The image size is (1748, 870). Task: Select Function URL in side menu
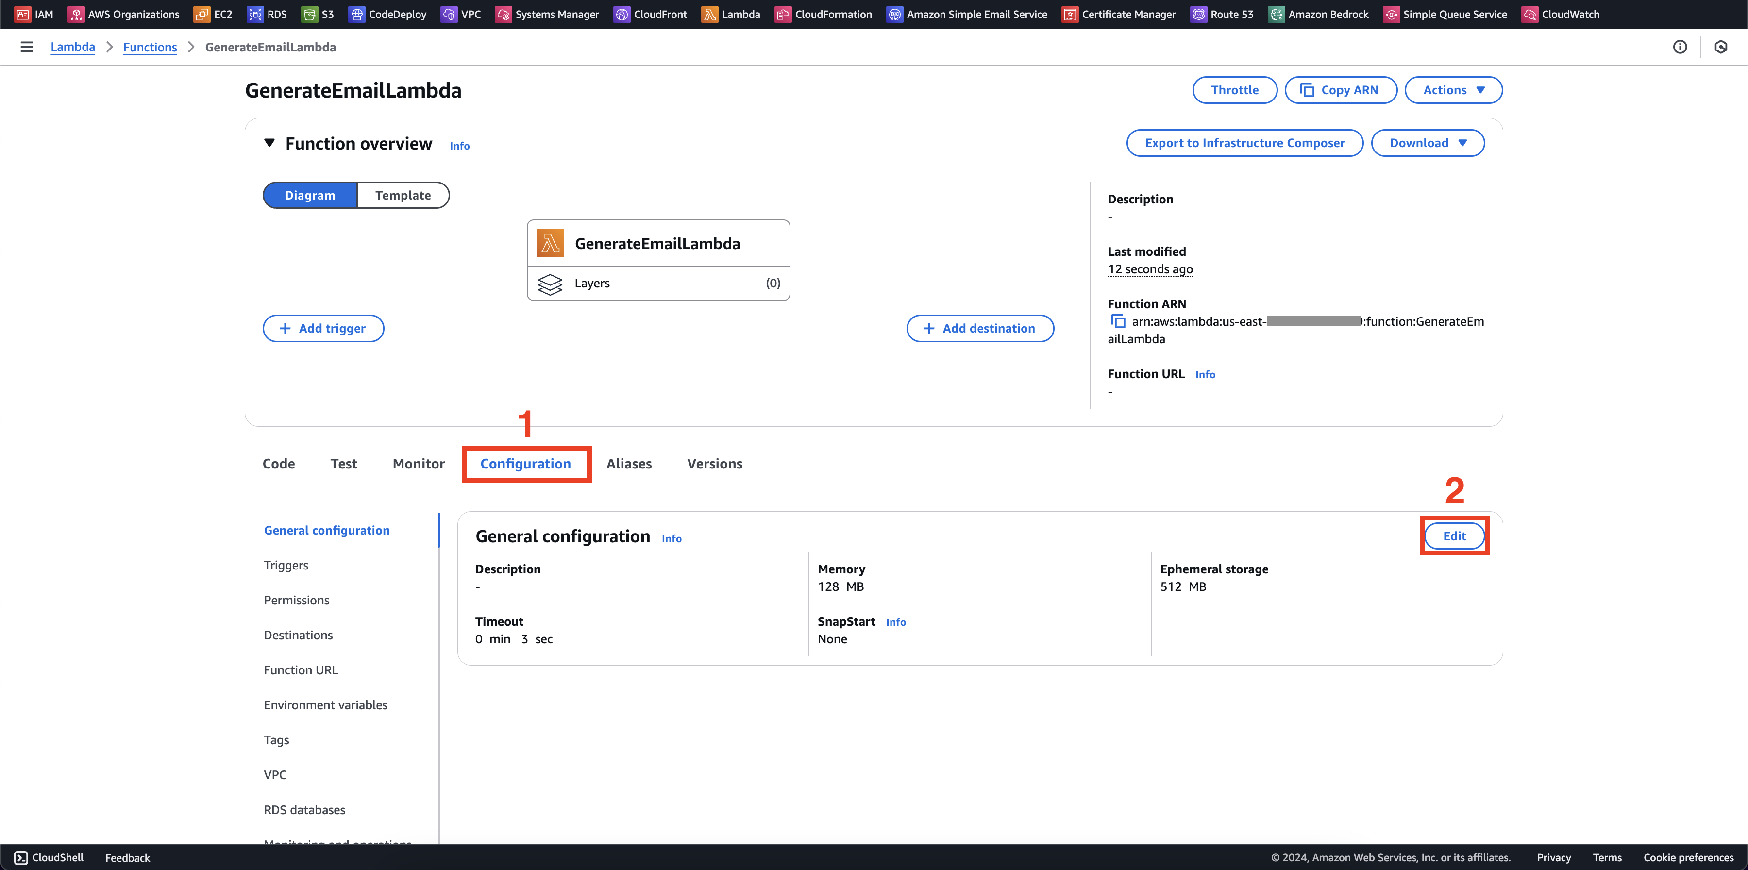tap(301, 670)
